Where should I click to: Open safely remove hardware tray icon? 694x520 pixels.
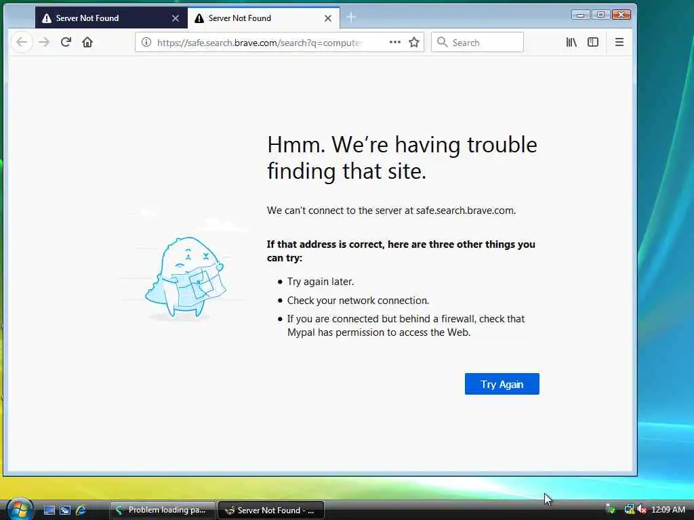click(x=611, y=509)
